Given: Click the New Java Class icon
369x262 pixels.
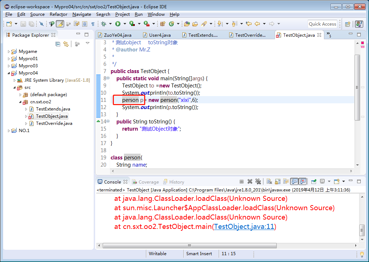Looking at the screenshot, I should point(172,24).
